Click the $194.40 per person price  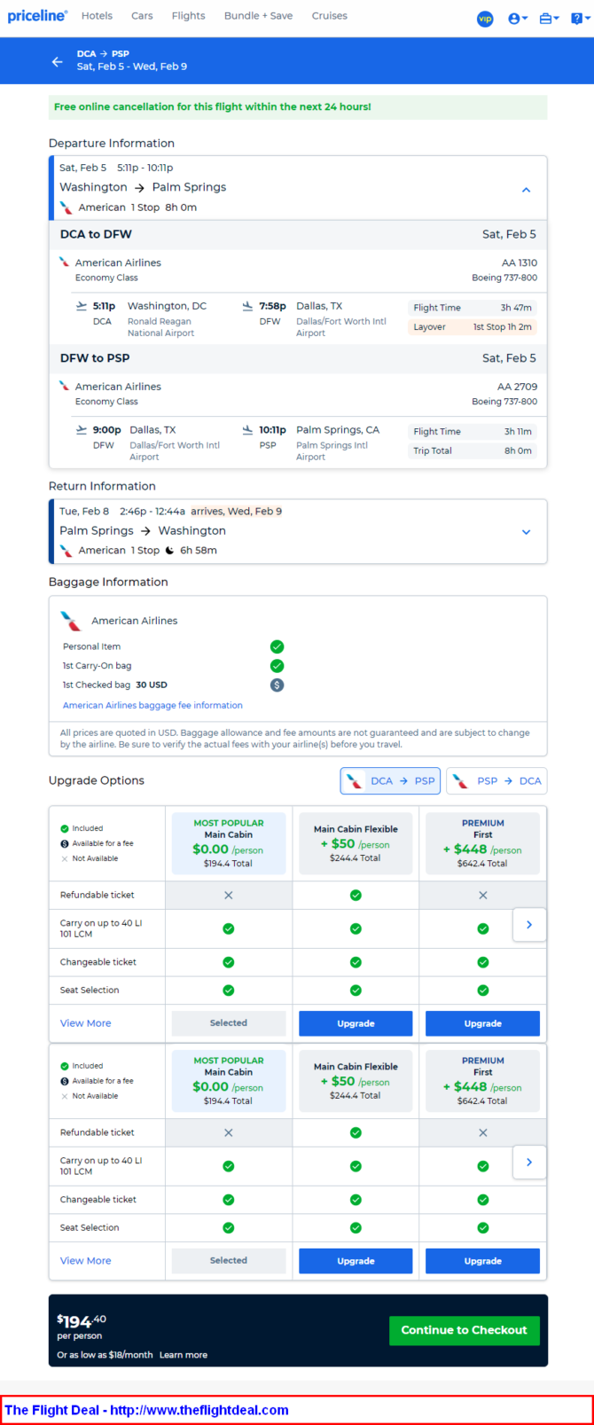82,1322
